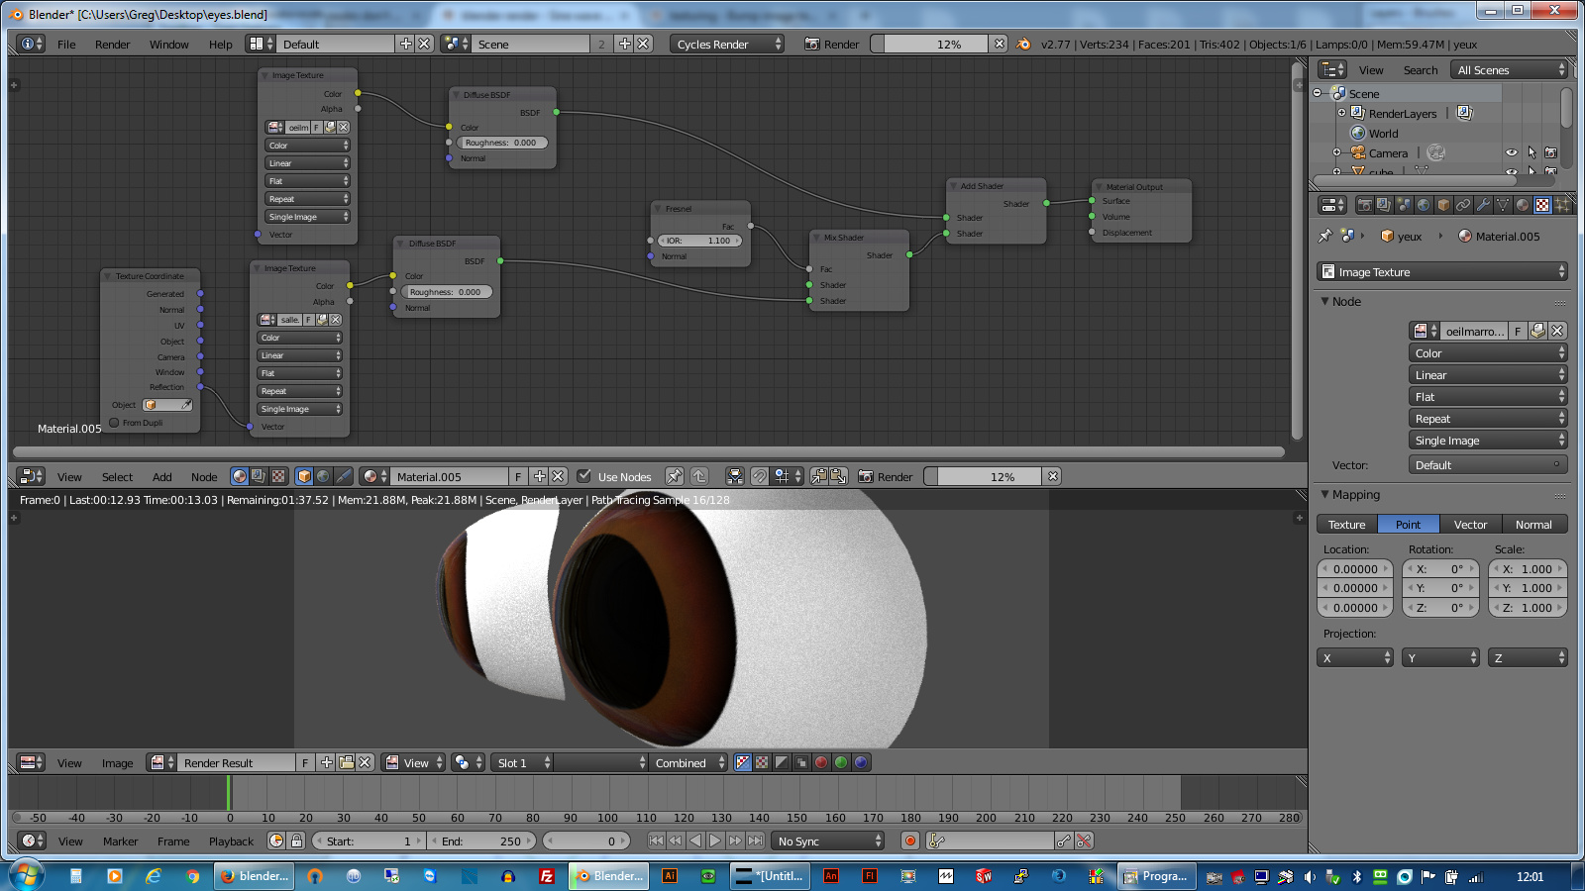Open the Combined pass dropdown

pyautogui.click(x=687, y=762)
